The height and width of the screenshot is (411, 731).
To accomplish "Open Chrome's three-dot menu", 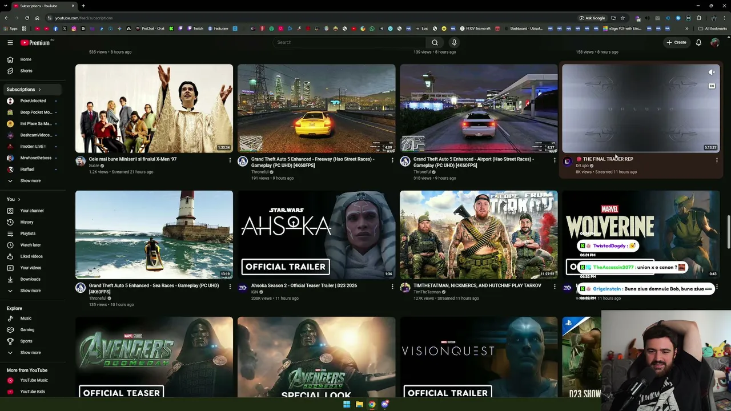I will [x=724, y=18].
